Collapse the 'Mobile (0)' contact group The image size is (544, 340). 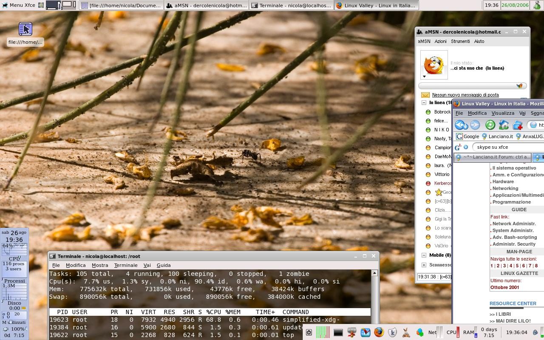424,255
